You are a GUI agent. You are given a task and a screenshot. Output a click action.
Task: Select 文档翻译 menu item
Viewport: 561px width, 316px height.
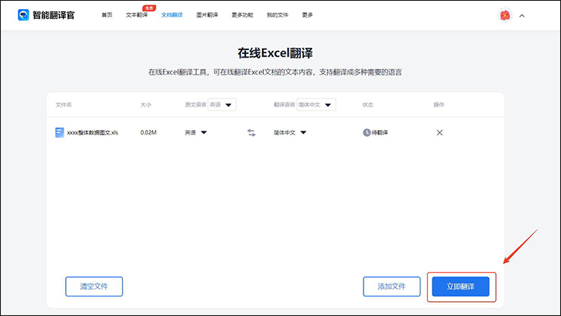[x=172, y=15]
